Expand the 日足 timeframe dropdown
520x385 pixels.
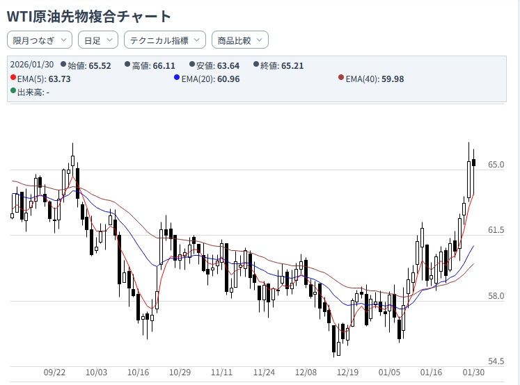(x=97, y=40)
